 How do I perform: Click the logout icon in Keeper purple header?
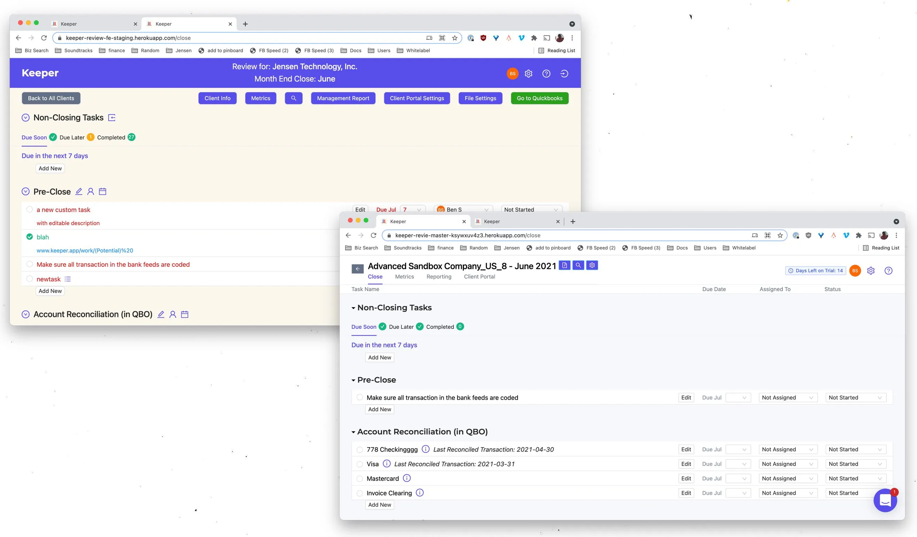pyautogui.click(x=564, y=73)
